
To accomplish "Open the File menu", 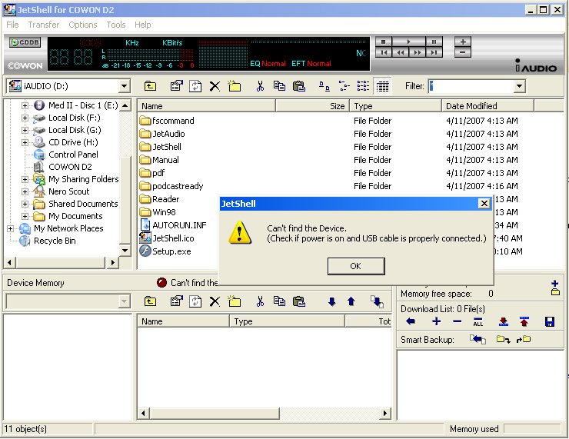I will point(13,25).
